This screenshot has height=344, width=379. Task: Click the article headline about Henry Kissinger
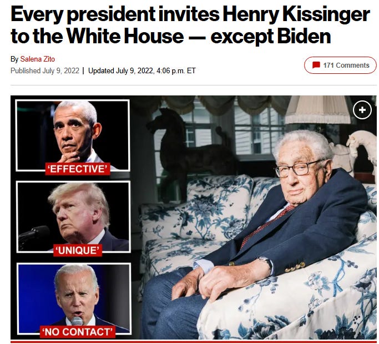(x=190, y=25)
